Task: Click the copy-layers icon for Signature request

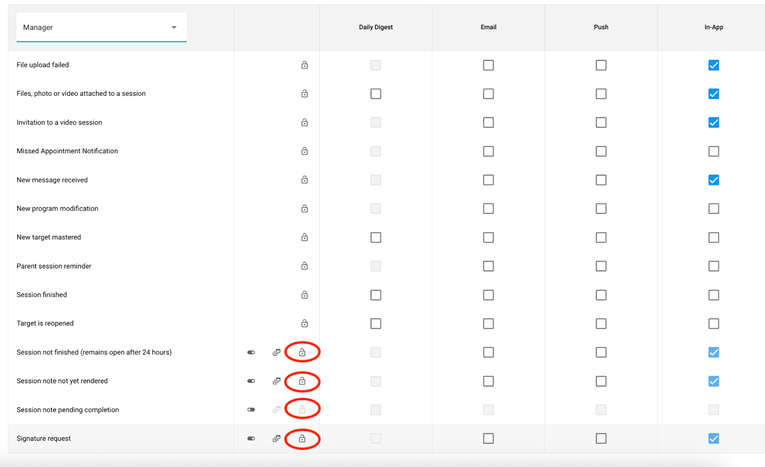Action: pos(276,439)
